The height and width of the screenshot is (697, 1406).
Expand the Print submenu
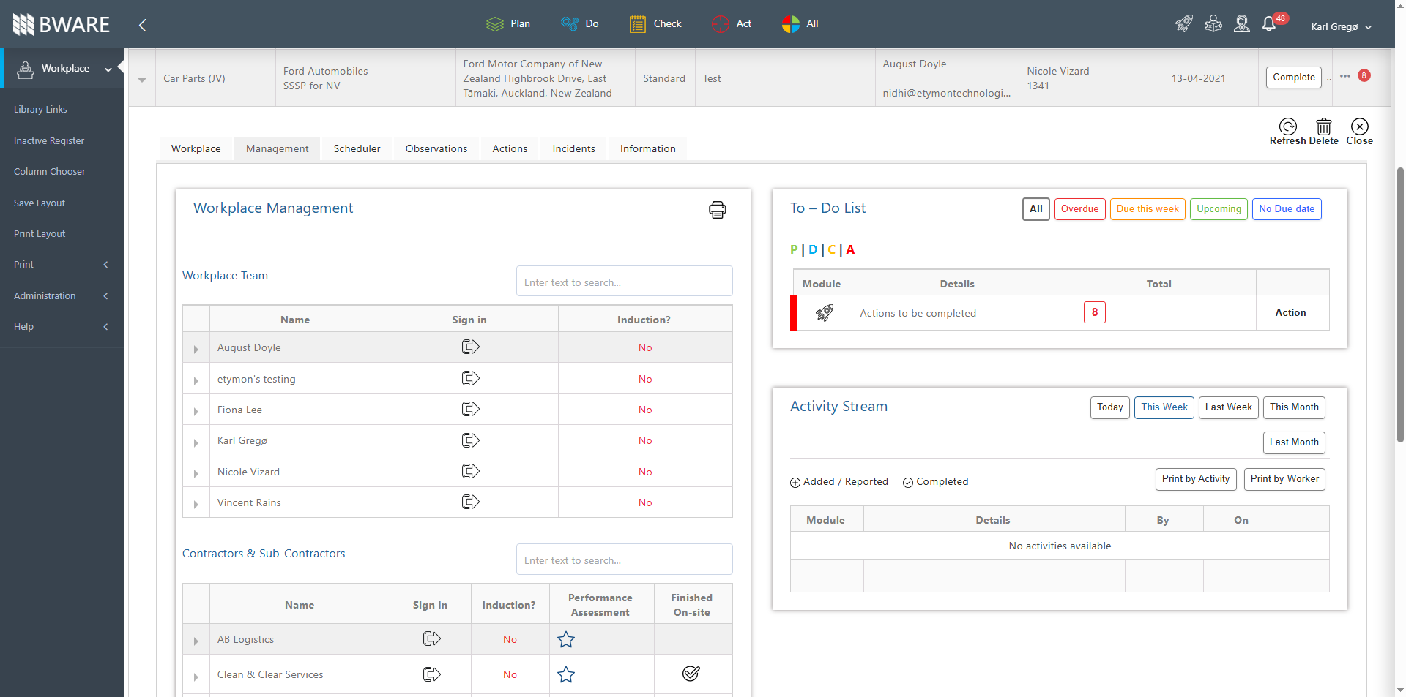click(x=62, y=265)
